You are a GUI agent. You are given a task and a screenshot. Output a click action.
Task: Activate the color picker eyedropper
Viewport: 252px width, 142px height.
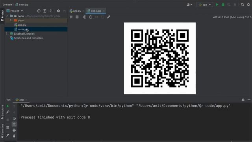pyautogui.click(x=109, y=17)
